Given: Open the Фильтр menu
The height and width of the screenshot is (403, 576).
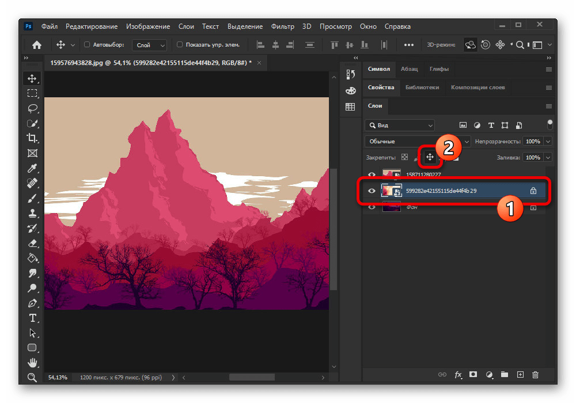Looking at the screenshot, I should click(x=282, y=26).
